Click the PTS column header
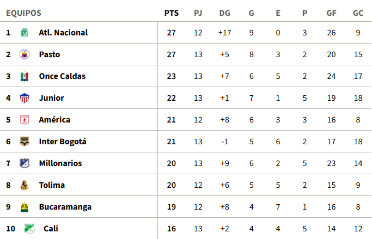 coord(171,13)
